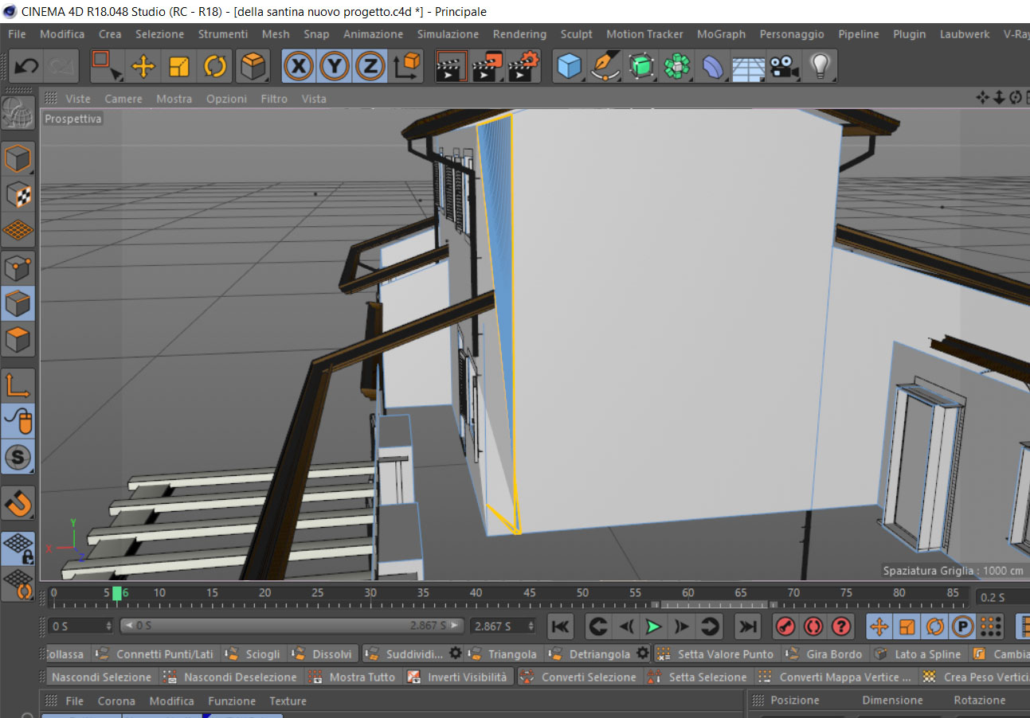Open the Filtro viewport menu
Image resolution: width=1030 pixels, height=718 pixels.
click(274, 99)
